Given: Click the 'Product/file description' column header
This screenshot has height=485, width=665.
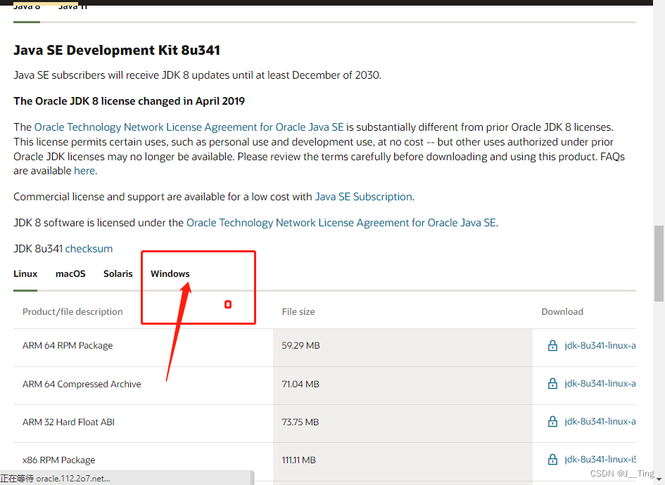Looking at the screenshot, I should click(72, 312).
